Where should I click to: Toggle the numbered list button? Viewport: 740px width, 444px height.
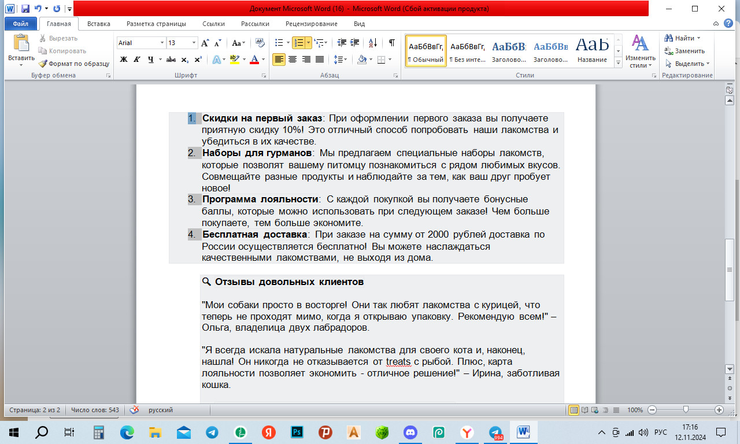tap(298, 43)
